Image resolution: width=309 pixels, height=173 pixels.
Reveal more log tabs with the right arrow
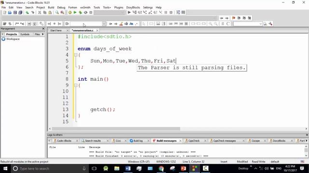pos(307,141)
